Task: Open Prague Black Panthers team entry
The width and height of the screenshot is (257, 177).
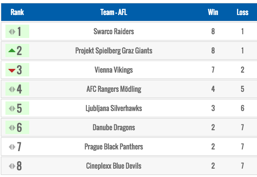Action: (x=113, y=147)
